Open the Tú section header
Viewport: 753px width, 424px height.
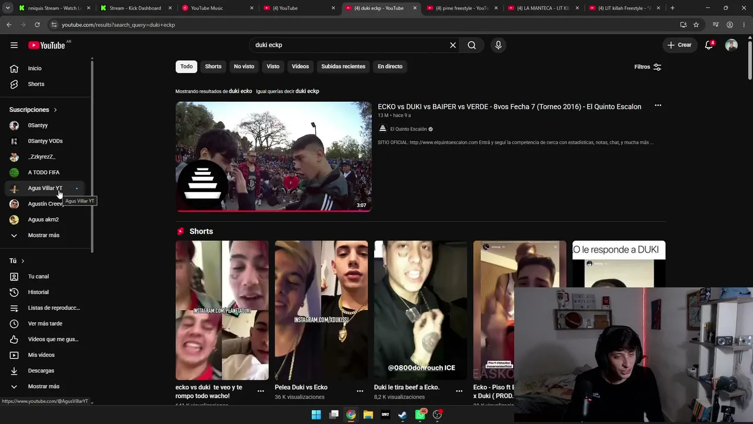[x=17, y=261]
